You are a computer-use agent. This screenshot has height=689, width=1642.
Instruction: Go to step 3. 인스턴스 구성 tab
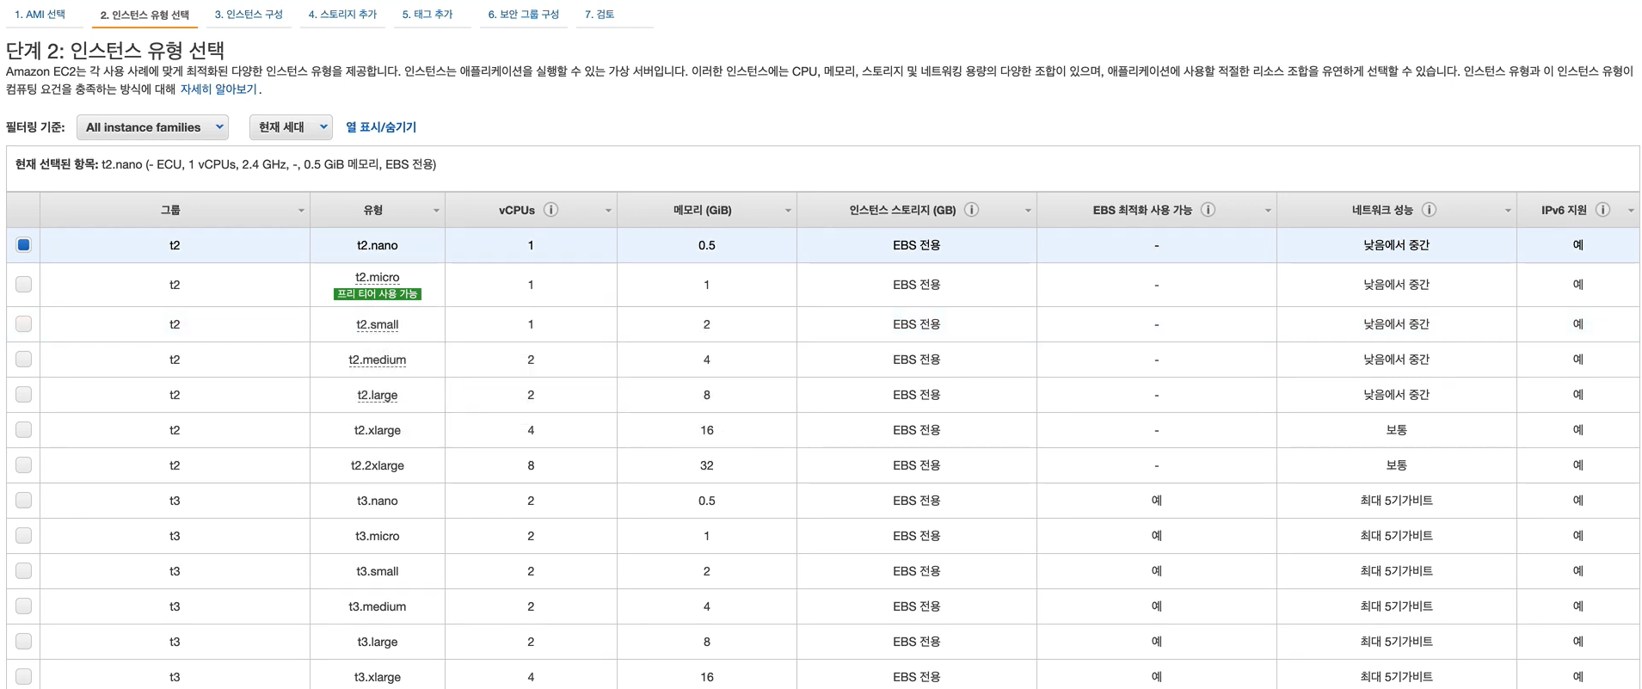click(249, 15)
